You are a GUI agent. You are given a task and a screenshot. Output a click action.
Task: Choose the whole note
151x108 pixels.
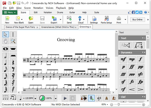tap(6, 49)
